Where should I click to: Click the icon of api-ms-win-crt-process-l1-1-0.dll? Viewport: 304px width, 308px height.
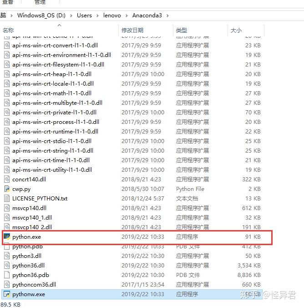[7, 122]
